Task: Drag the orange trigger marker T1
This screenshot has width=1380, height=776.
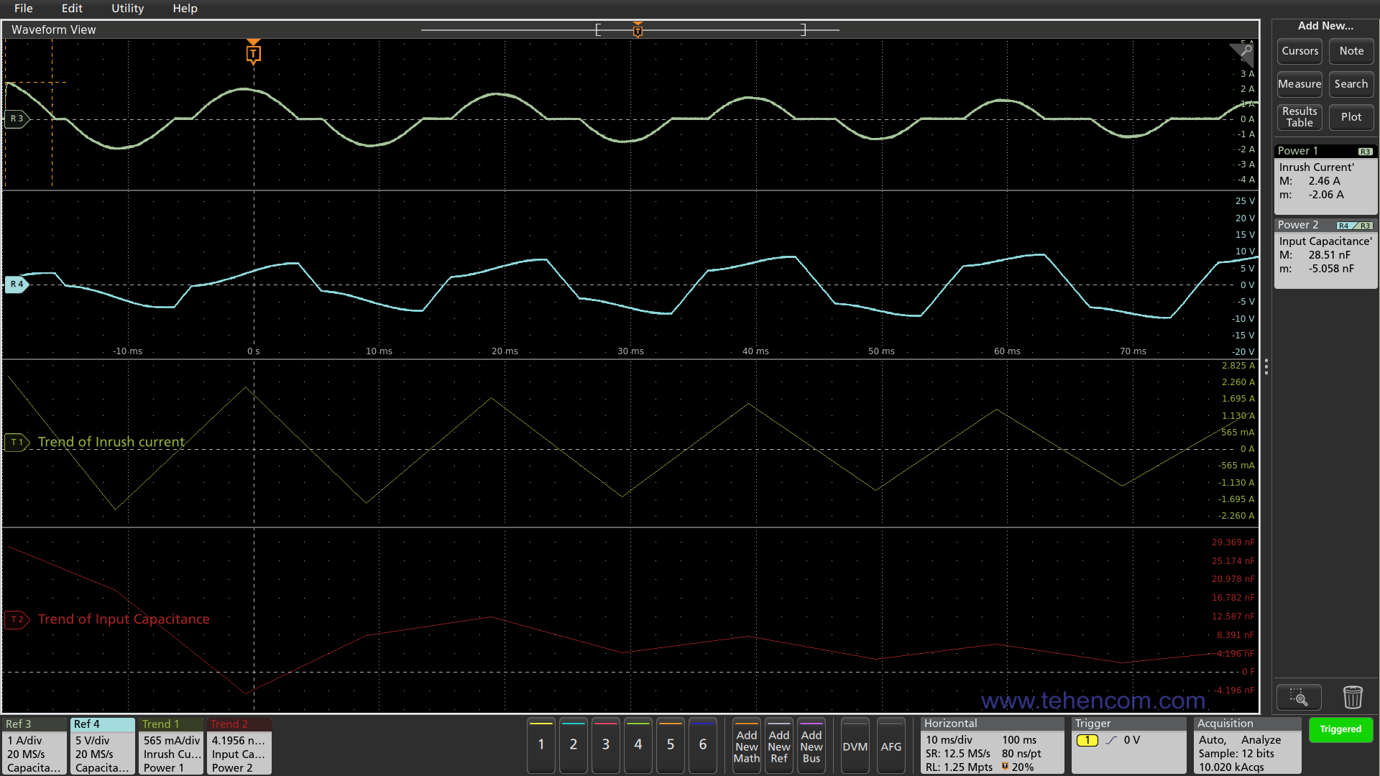Action: pos(253,52)
